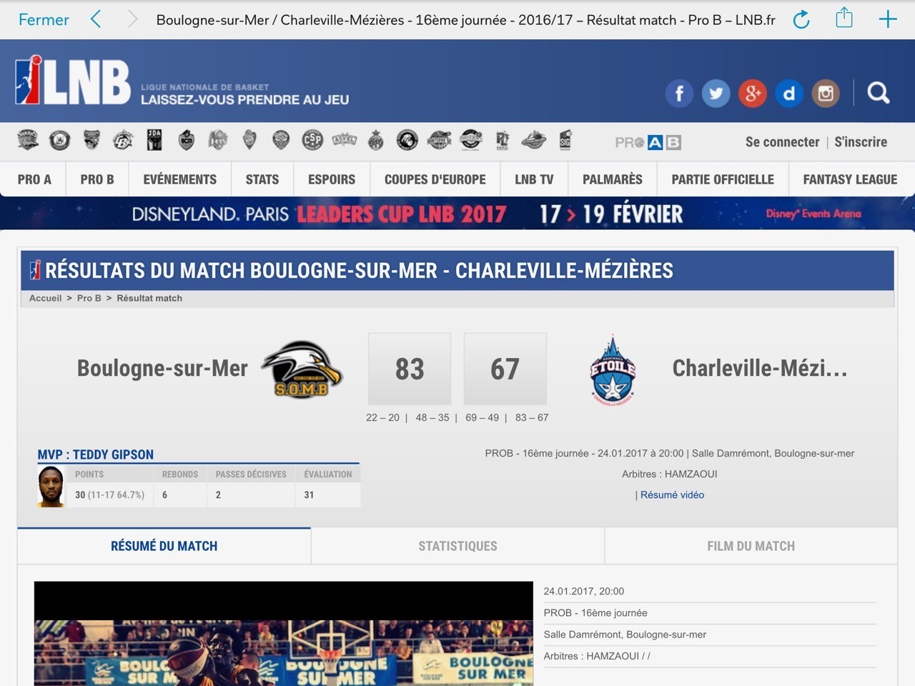Image resolution: width=915 pixels, height=686 pixels.
Task: Select the PL Paris-Levallois team logo
Action: tap(502, 139)
